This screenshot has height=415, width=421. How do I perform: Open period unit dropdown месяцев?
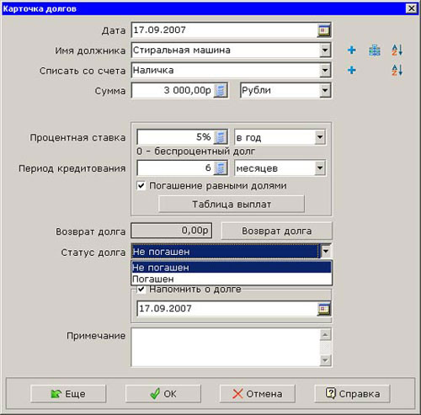tap(320, 168)
